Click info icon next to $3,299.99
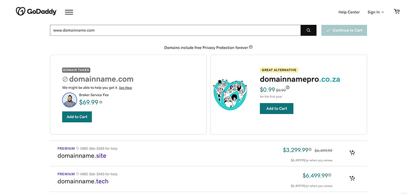The image size is (417, 194). (x=310, y=150)
